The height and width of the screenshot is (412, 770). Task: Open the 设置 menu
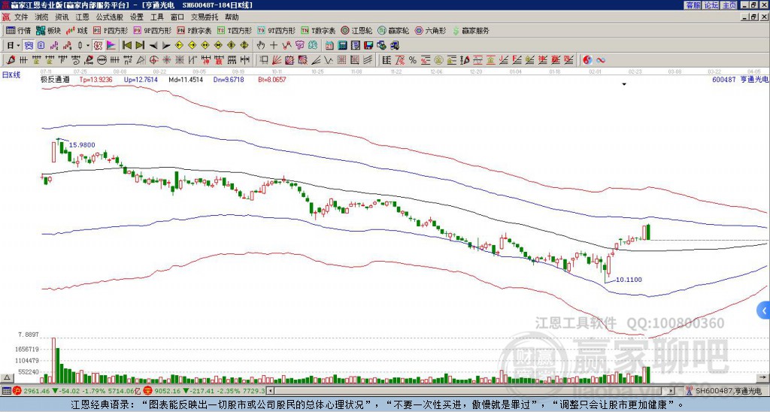[x=137, y=17]
